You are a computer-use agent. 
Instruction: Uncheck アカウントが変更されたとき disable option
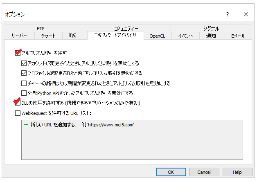[24, 63]
